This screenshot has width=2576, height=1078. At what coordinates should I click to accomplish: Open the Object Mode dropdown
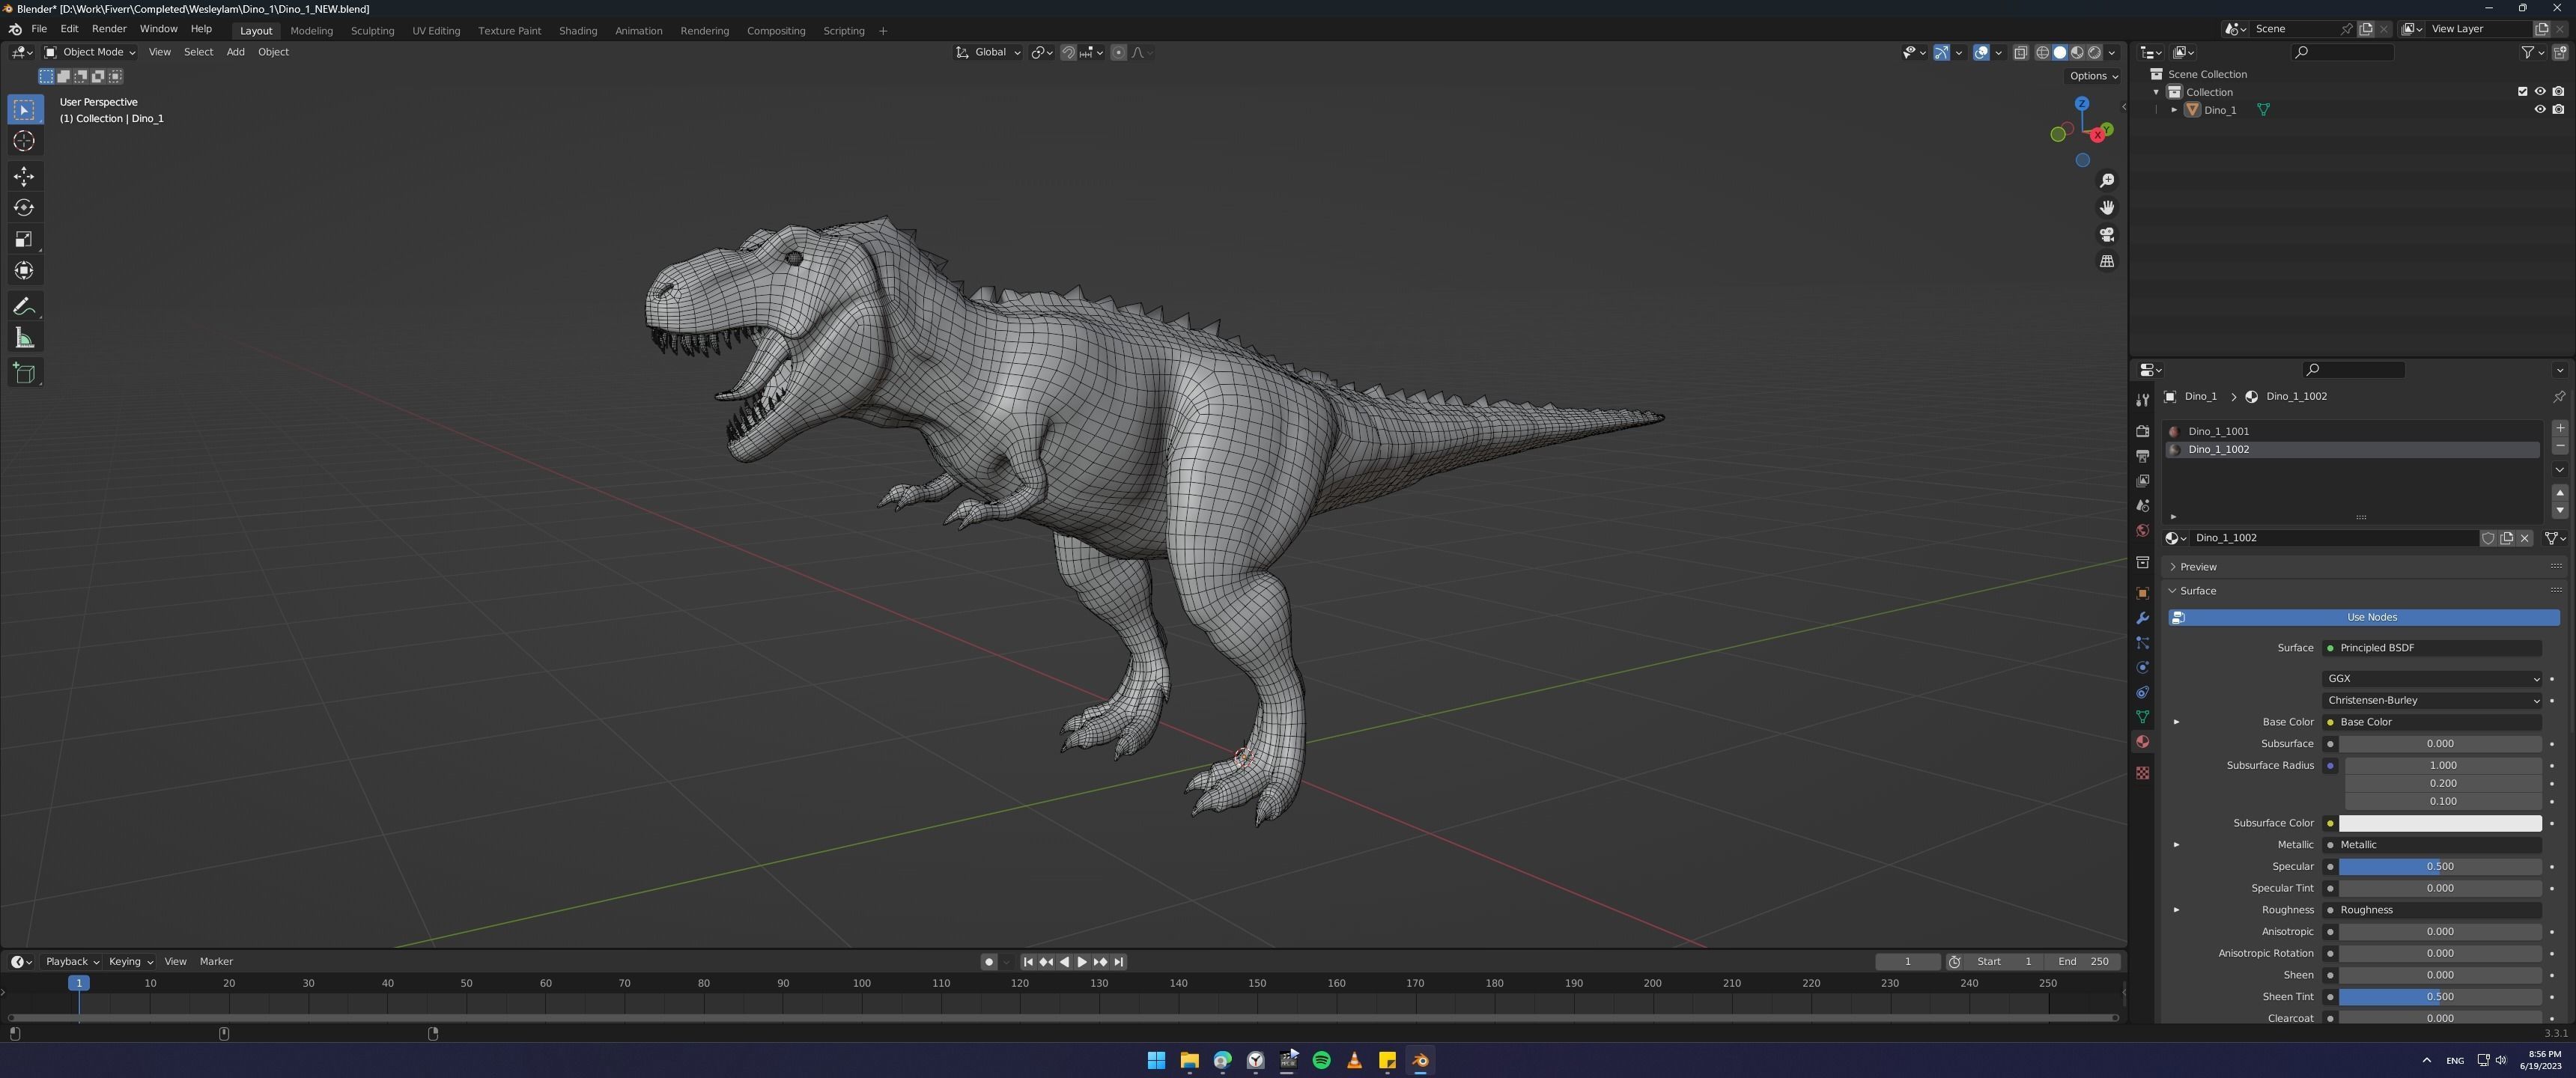tap(93, 52)
